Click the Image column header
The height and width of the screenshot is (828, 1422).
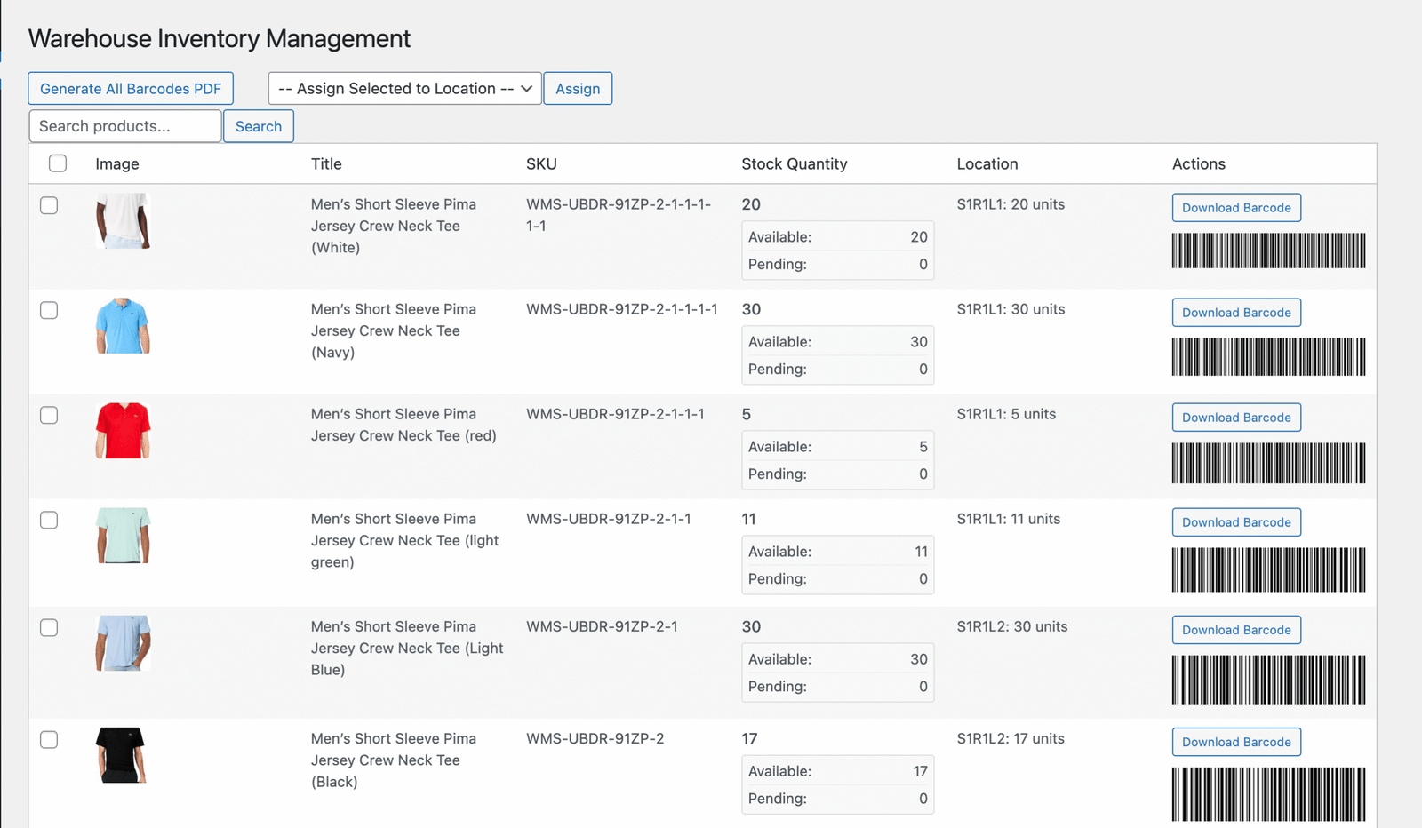117,164
